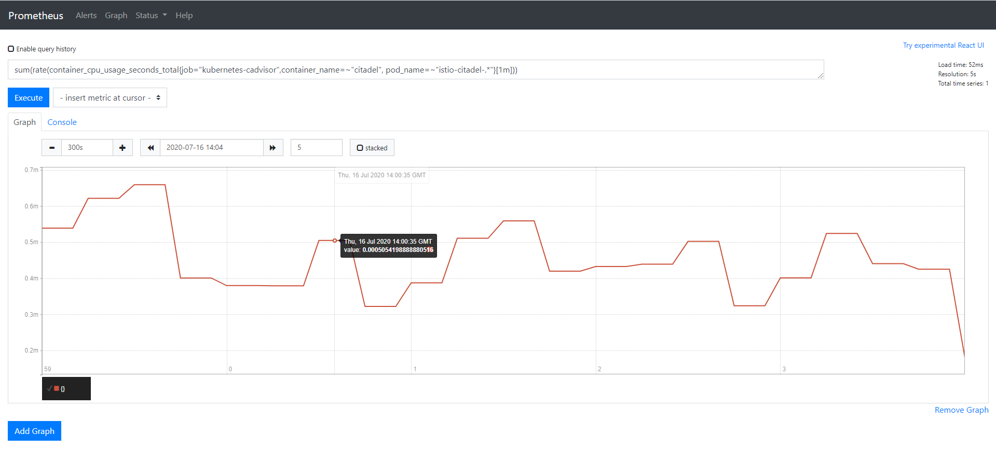This screenshot has width=996, height=449.
Task: Click the Add Graph button
Action: pos(34,431)
